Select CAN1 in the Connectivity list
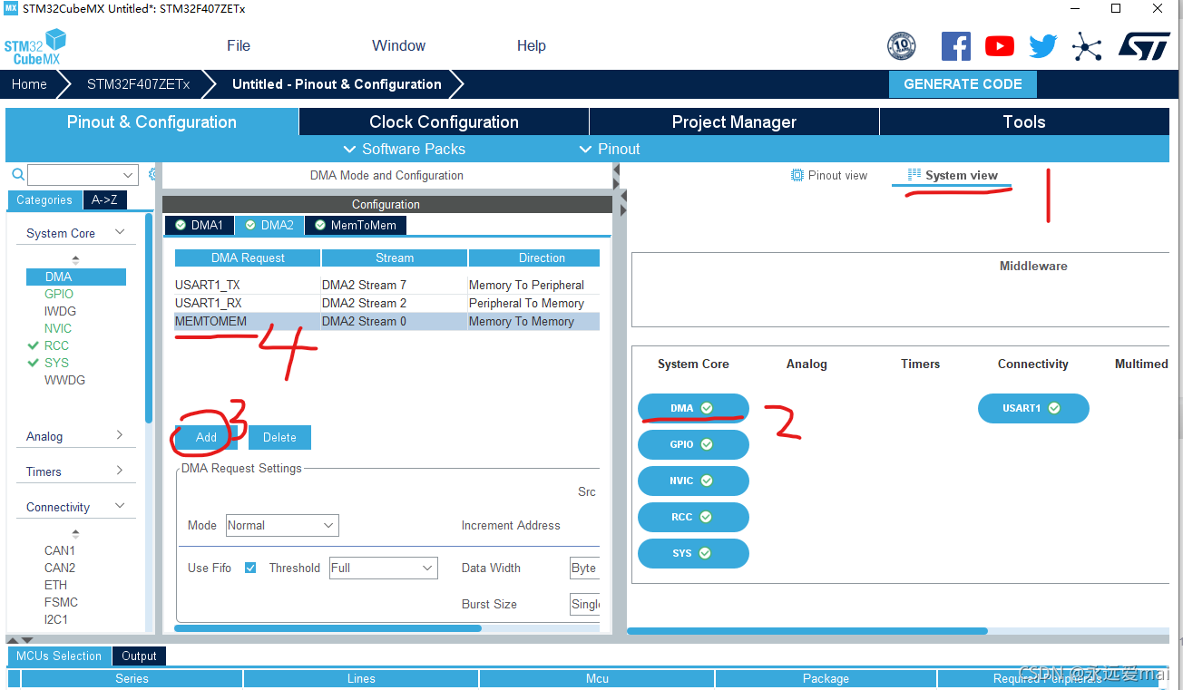The width and height of the screenshot is (1183, 690). click(x=60, y=550)
